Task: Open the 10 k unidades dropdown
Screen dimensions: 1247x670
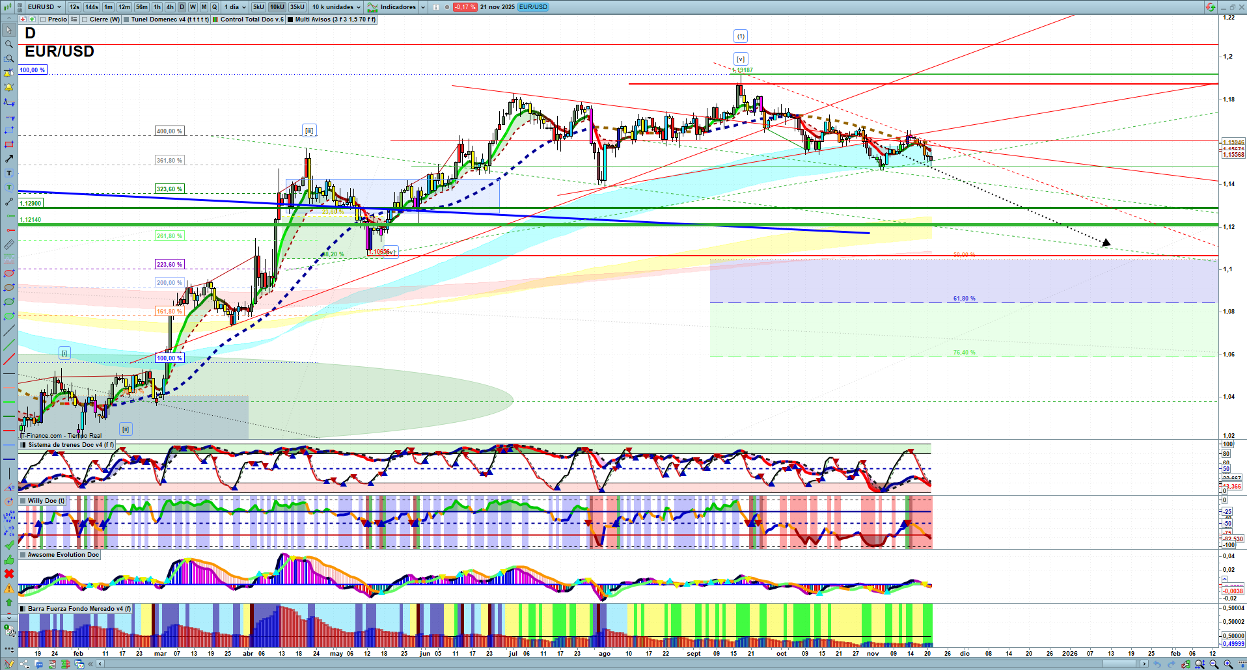Action: 336,7
